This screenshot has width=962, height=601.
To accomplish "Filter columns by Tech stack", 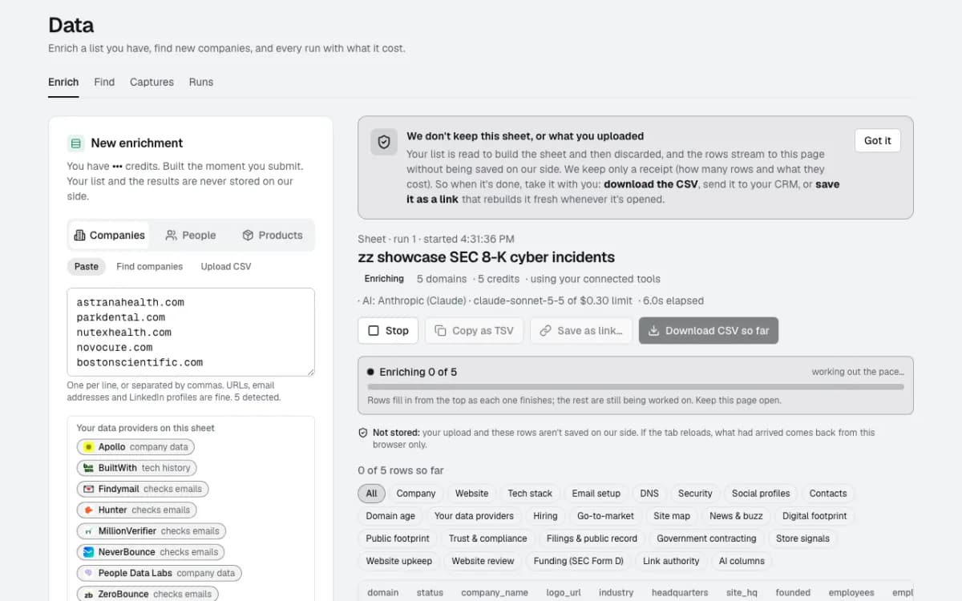I will (x=530, y=494).
